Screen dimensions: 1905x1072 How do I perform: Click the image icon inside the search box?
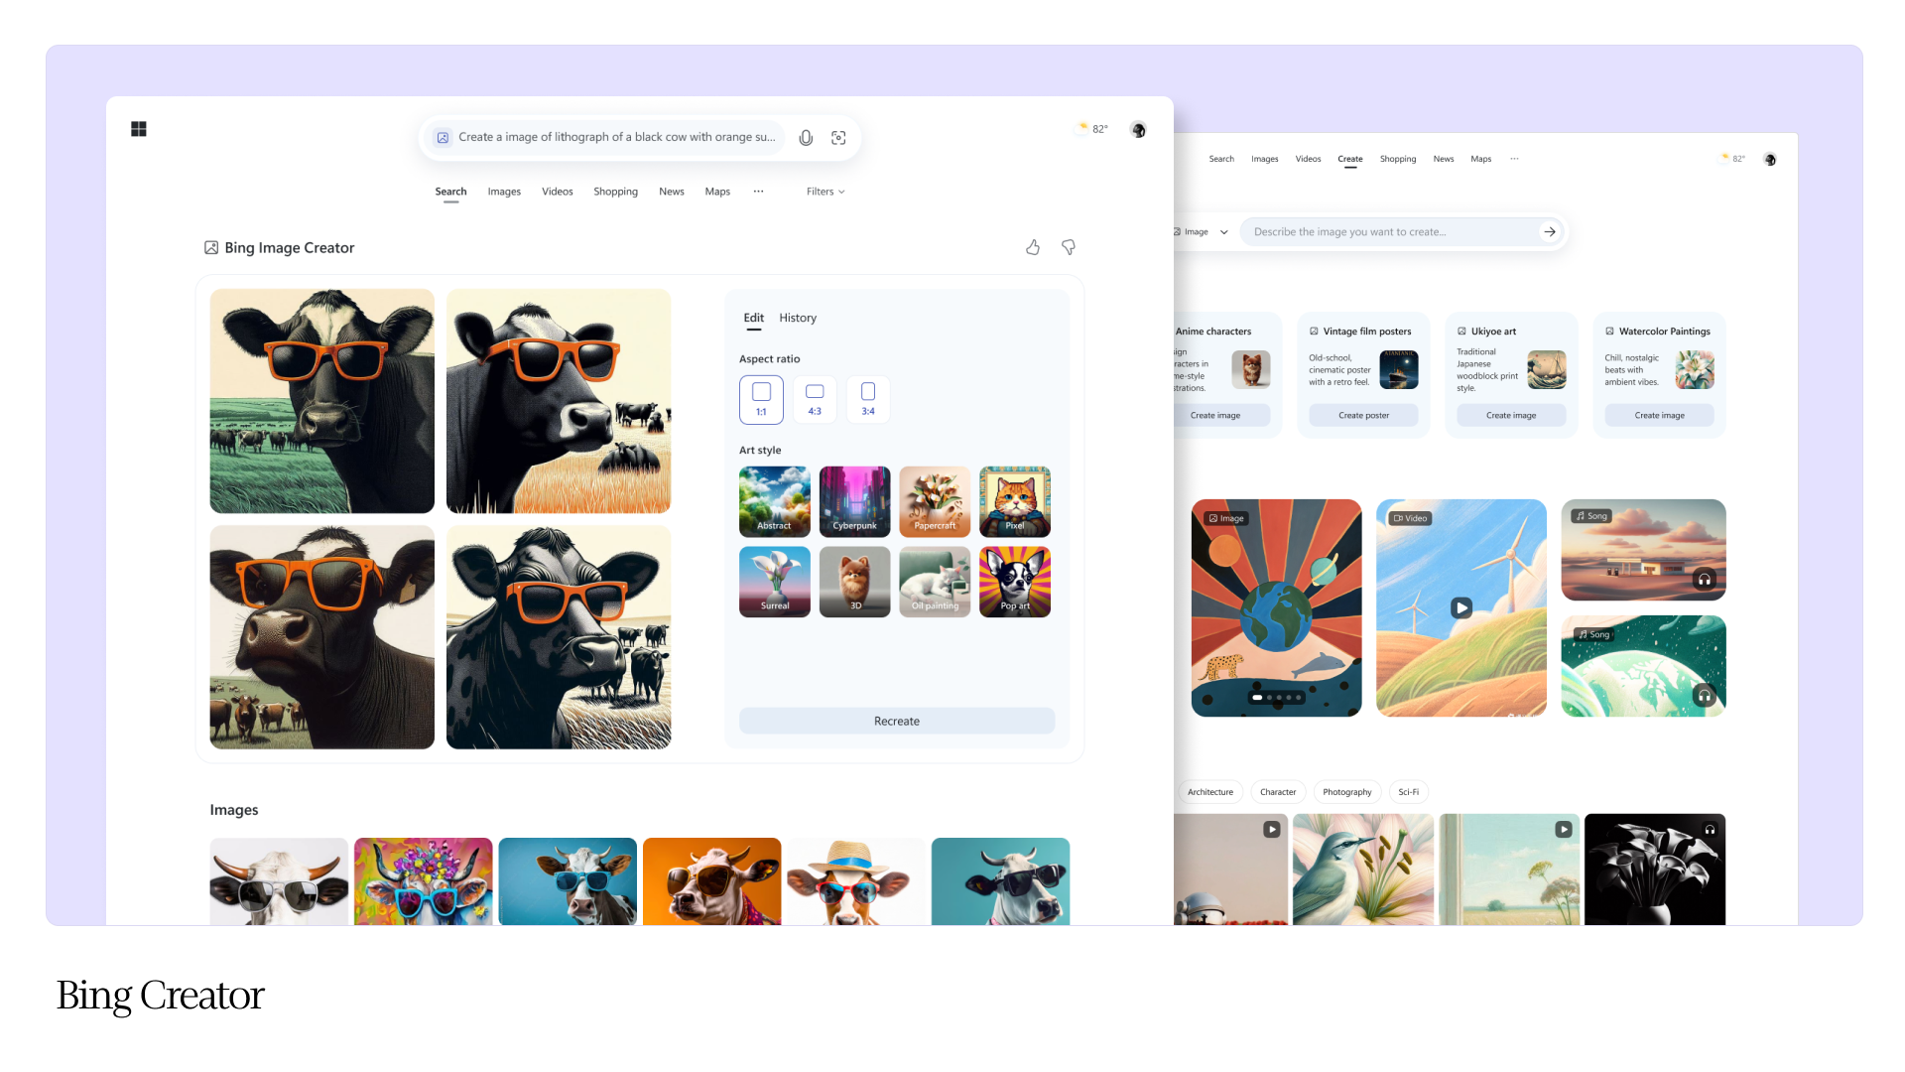pos(444,138)
